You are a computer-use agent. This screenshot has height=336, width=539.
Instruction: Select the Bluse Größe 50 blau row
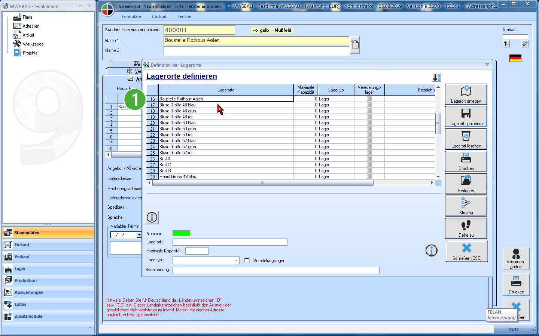pos(226,123)
